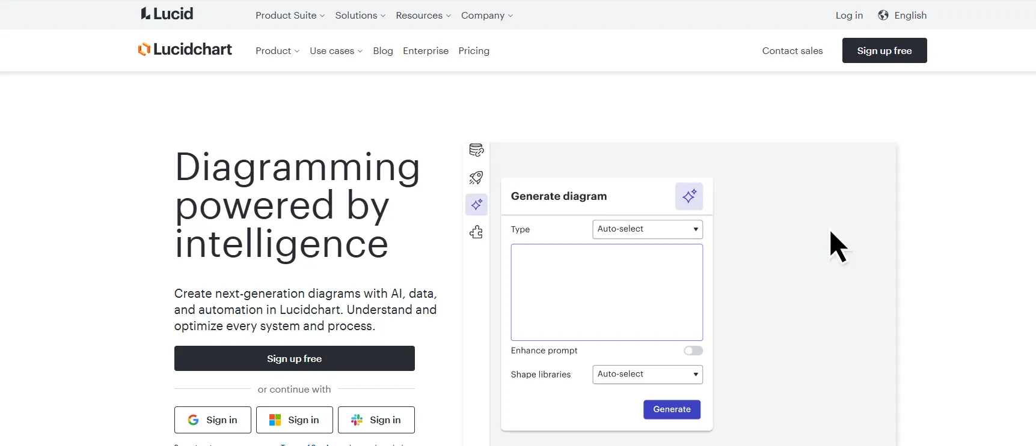Open the Shape libraries dropdown
Screen dimensions: 1036x446
tap(647, 374)
